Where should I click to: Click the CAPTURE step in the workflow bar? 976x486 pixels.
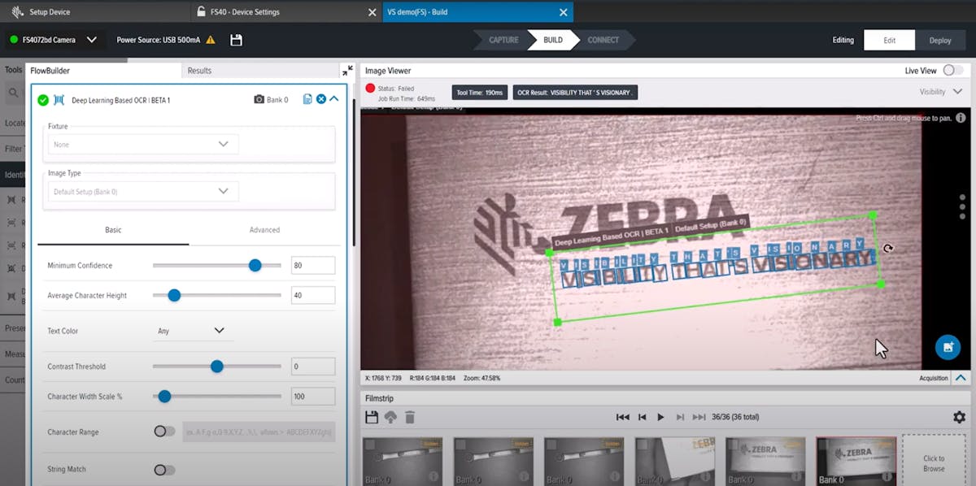point(503,39)
